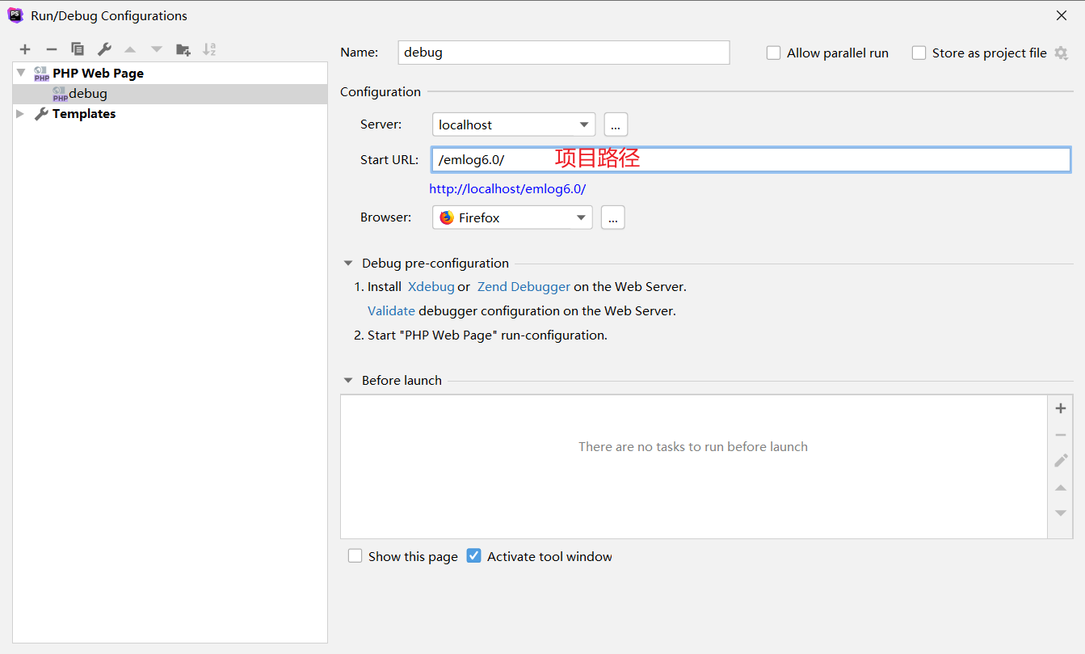Open the Browser Firefox dropdown
Screen dimensions: 1085x654
pyautogui.click(x=512, y=217)
